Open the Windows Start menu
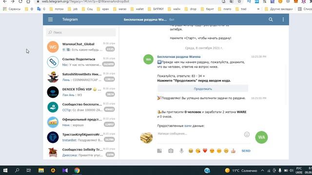 coord(5,171)
